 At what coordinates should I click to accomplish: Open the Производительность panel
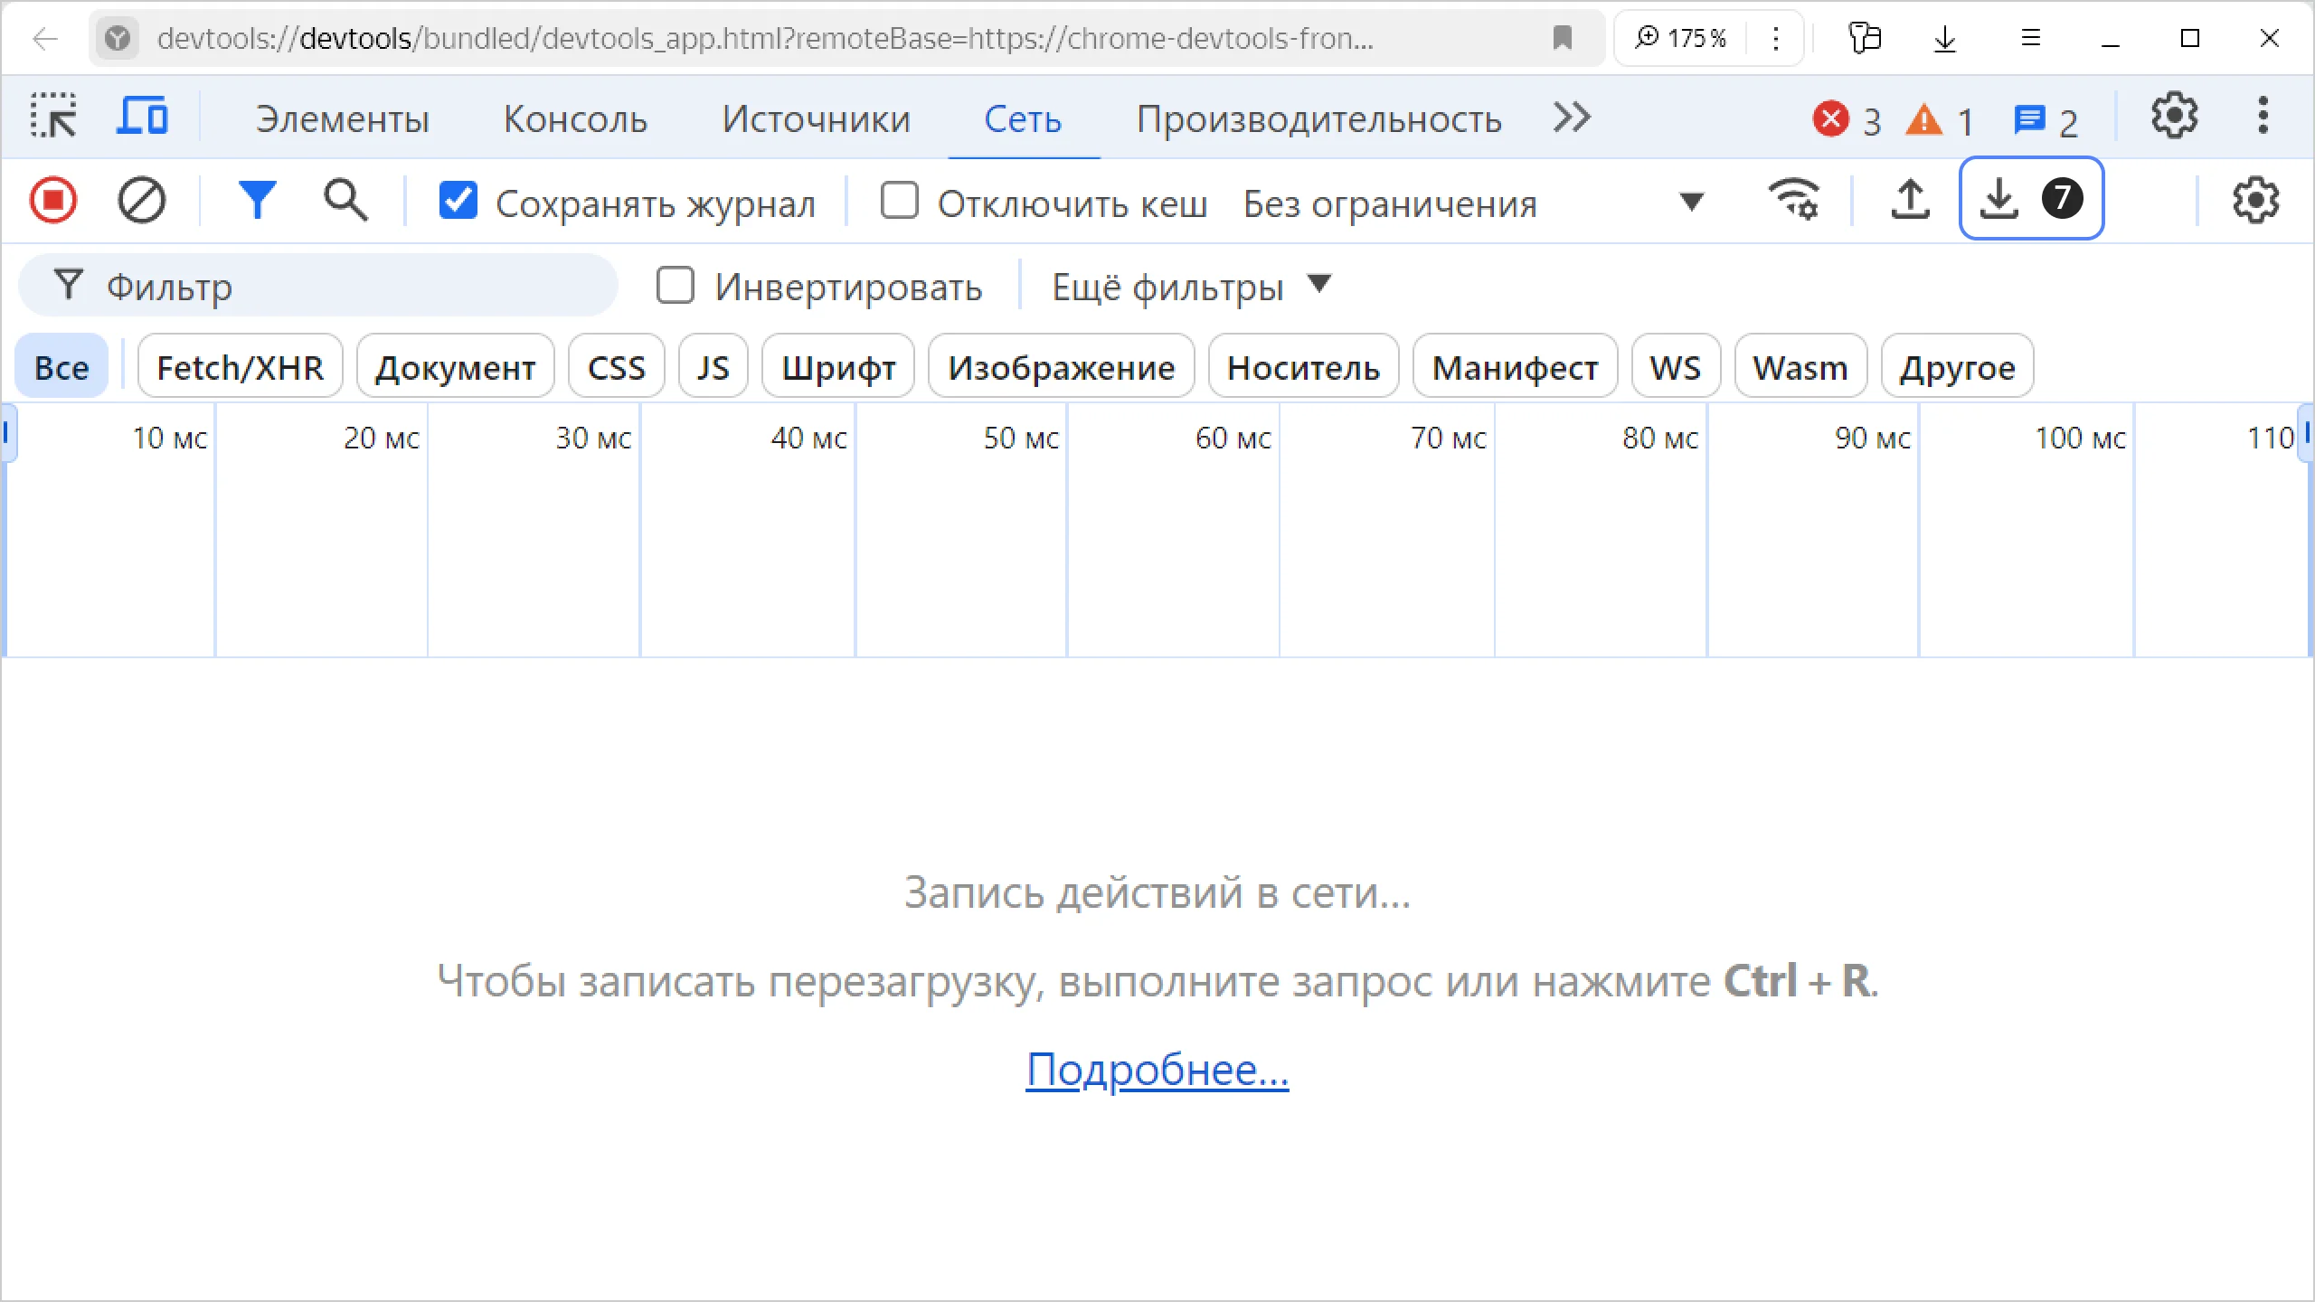pos(1320,118)
